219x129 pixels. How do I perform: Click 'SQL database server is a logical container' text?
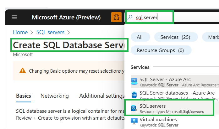70,111
